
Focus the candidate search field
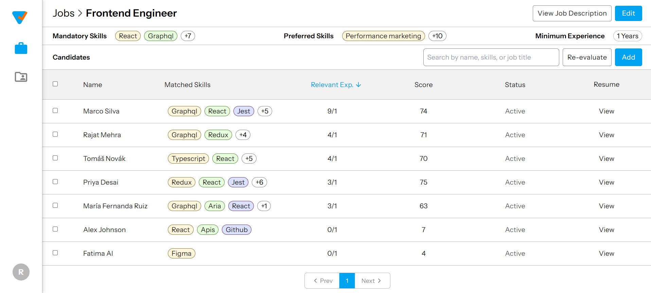(x=491, y=57)
